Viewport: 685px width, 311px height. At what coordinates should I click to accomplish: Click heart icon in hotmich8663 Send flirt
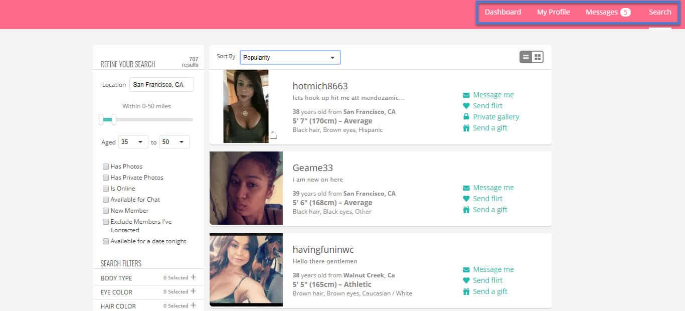click(466, 106)
